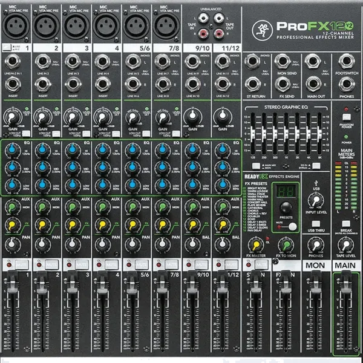This screenshot has height=363, width=363.
Task: Click the 'ProFX12' product name text
Action: point(315,26)
